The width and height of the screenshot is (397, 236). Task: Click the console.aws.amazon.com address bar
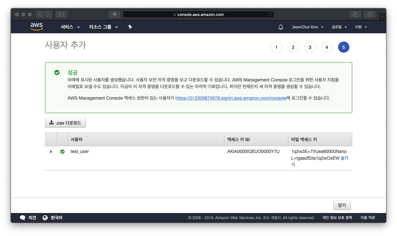198,14
